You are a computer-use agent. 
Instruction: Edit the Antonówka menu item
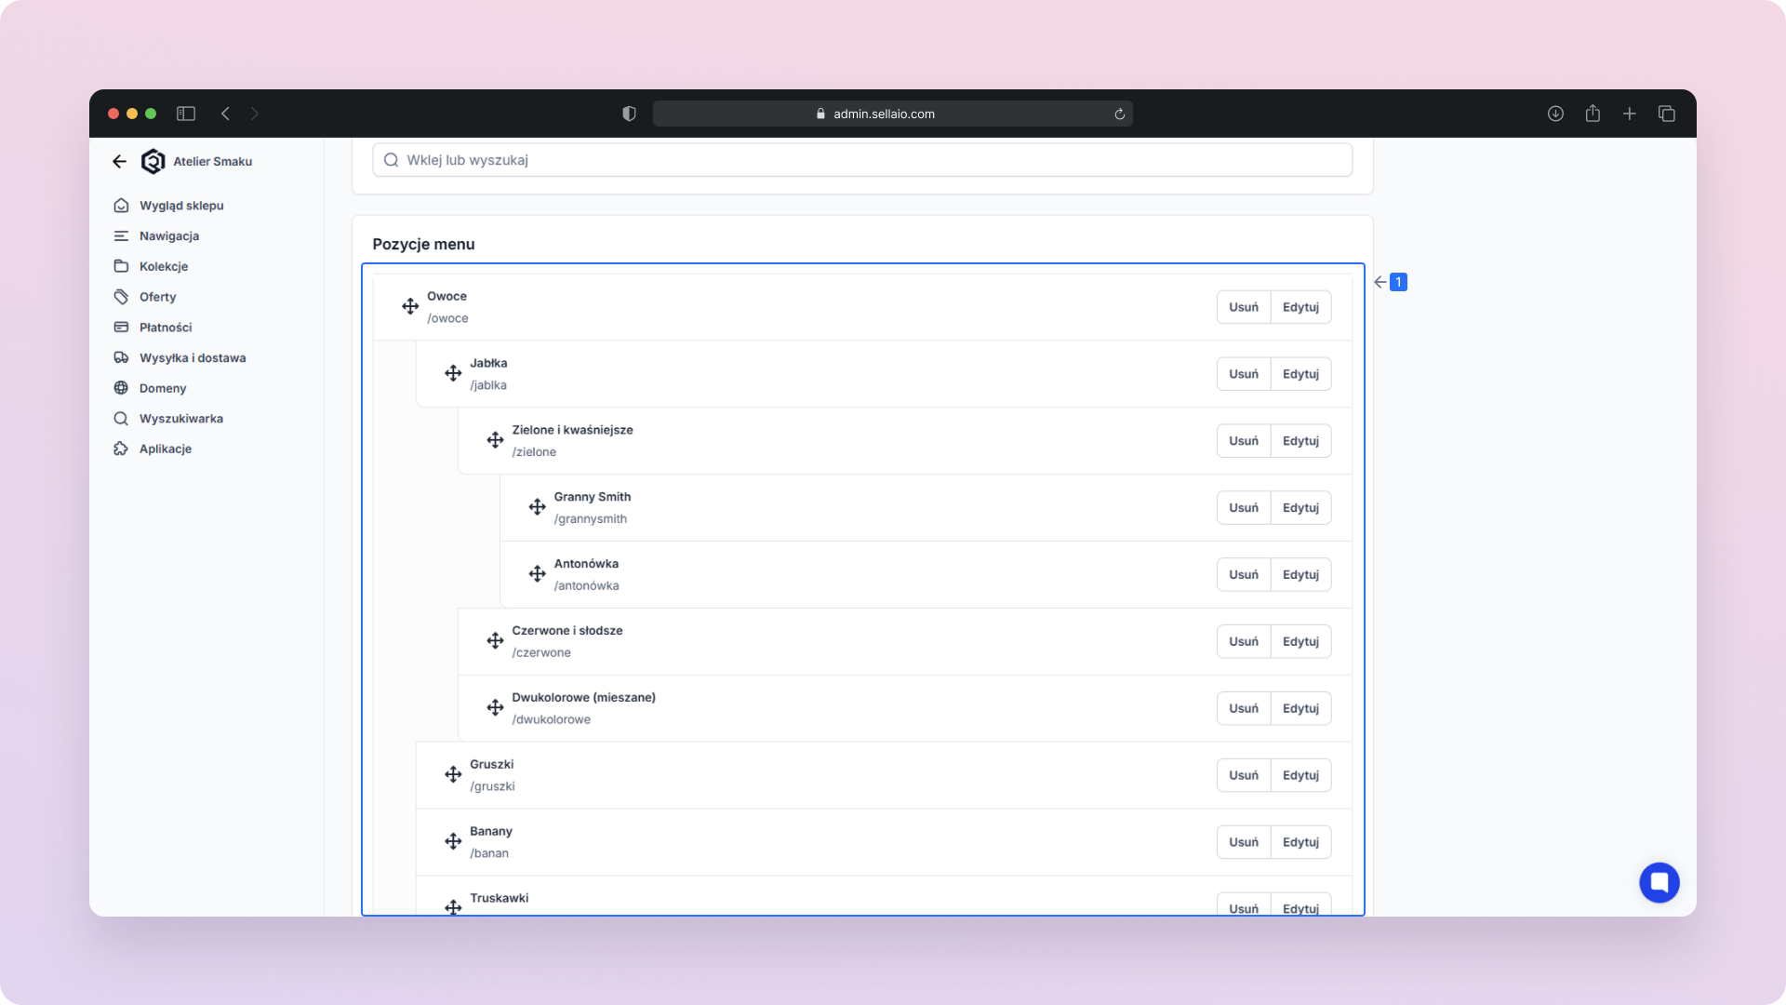[x=1300, y=574]
